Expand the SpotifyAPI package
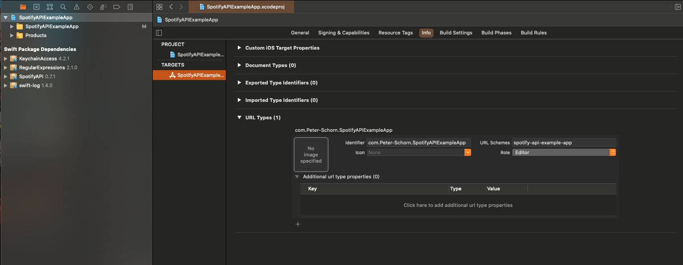This screenshot has width=683, height=265. coord(5,76)
